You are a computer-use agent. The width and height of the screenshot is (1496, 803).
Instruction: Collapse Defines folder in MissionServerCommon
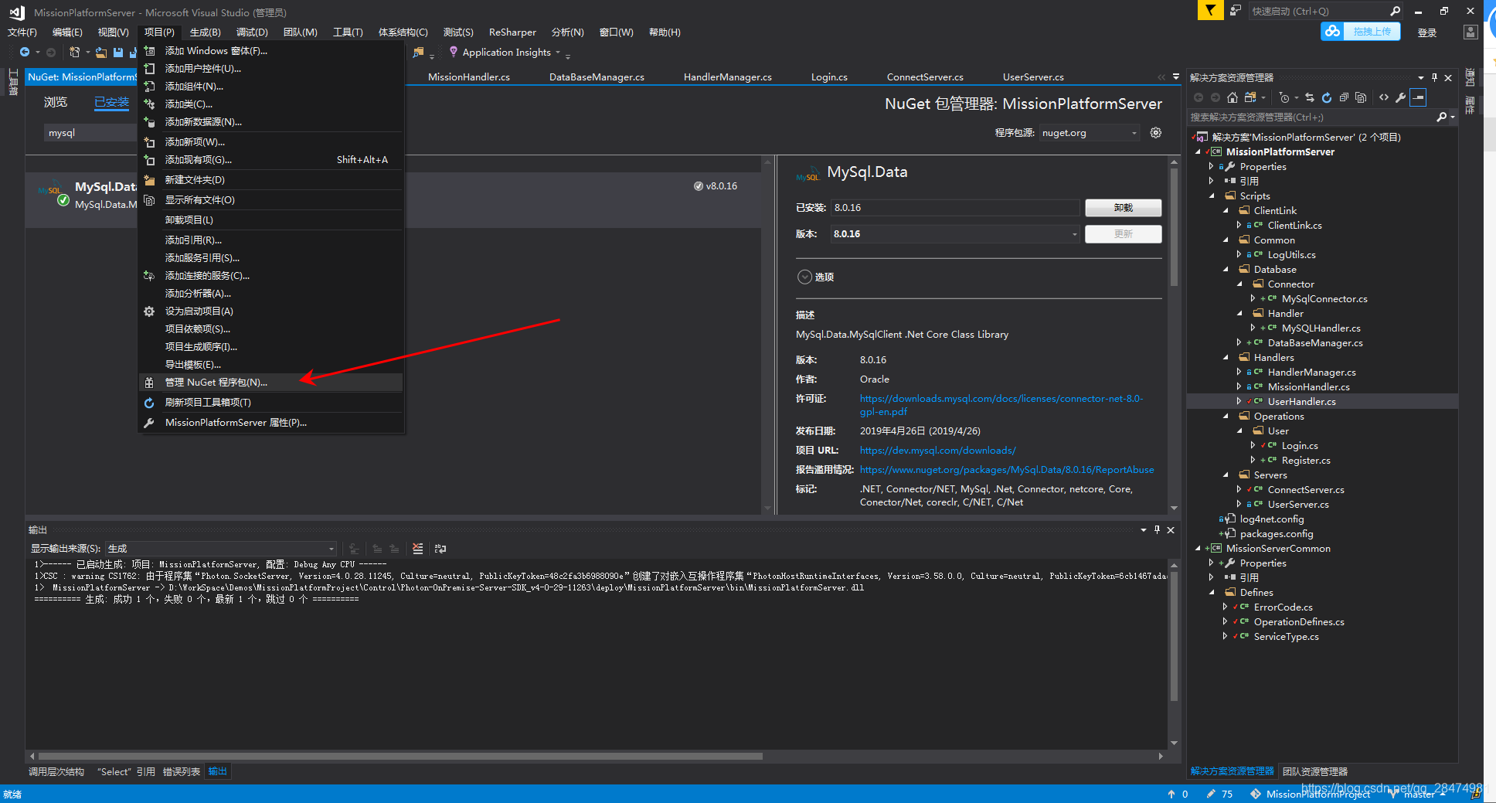pyautogui.click(x=1212, y=593)
